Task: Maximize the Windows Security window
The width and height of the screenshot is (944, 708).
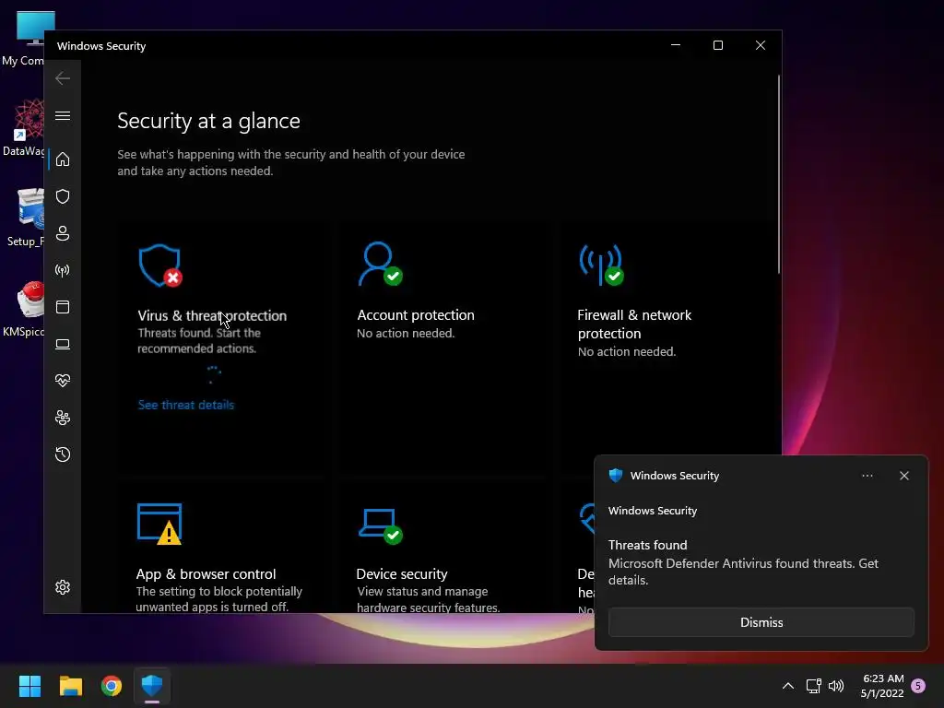Action: 717,45
